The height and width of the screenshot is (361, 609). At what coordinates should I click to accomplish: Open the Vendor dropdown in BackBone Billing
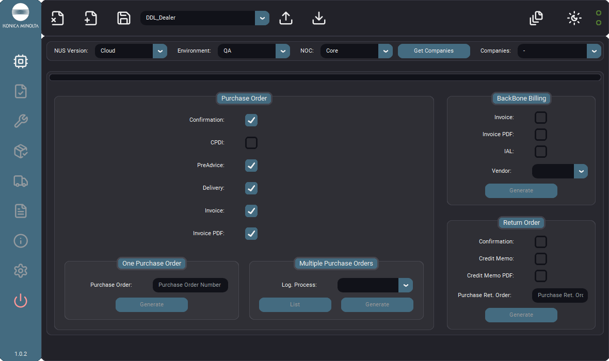tap(559, 171)
